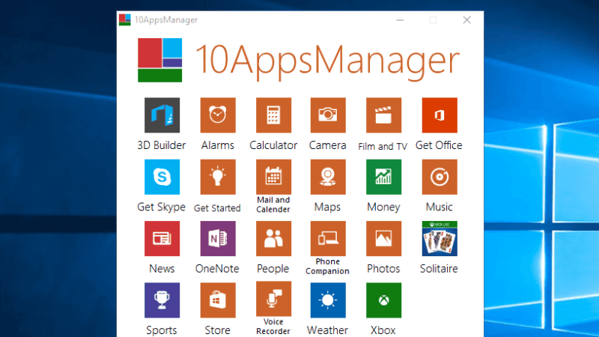
Task: Click the 'Weather' label text
Action: click(327, 330)
